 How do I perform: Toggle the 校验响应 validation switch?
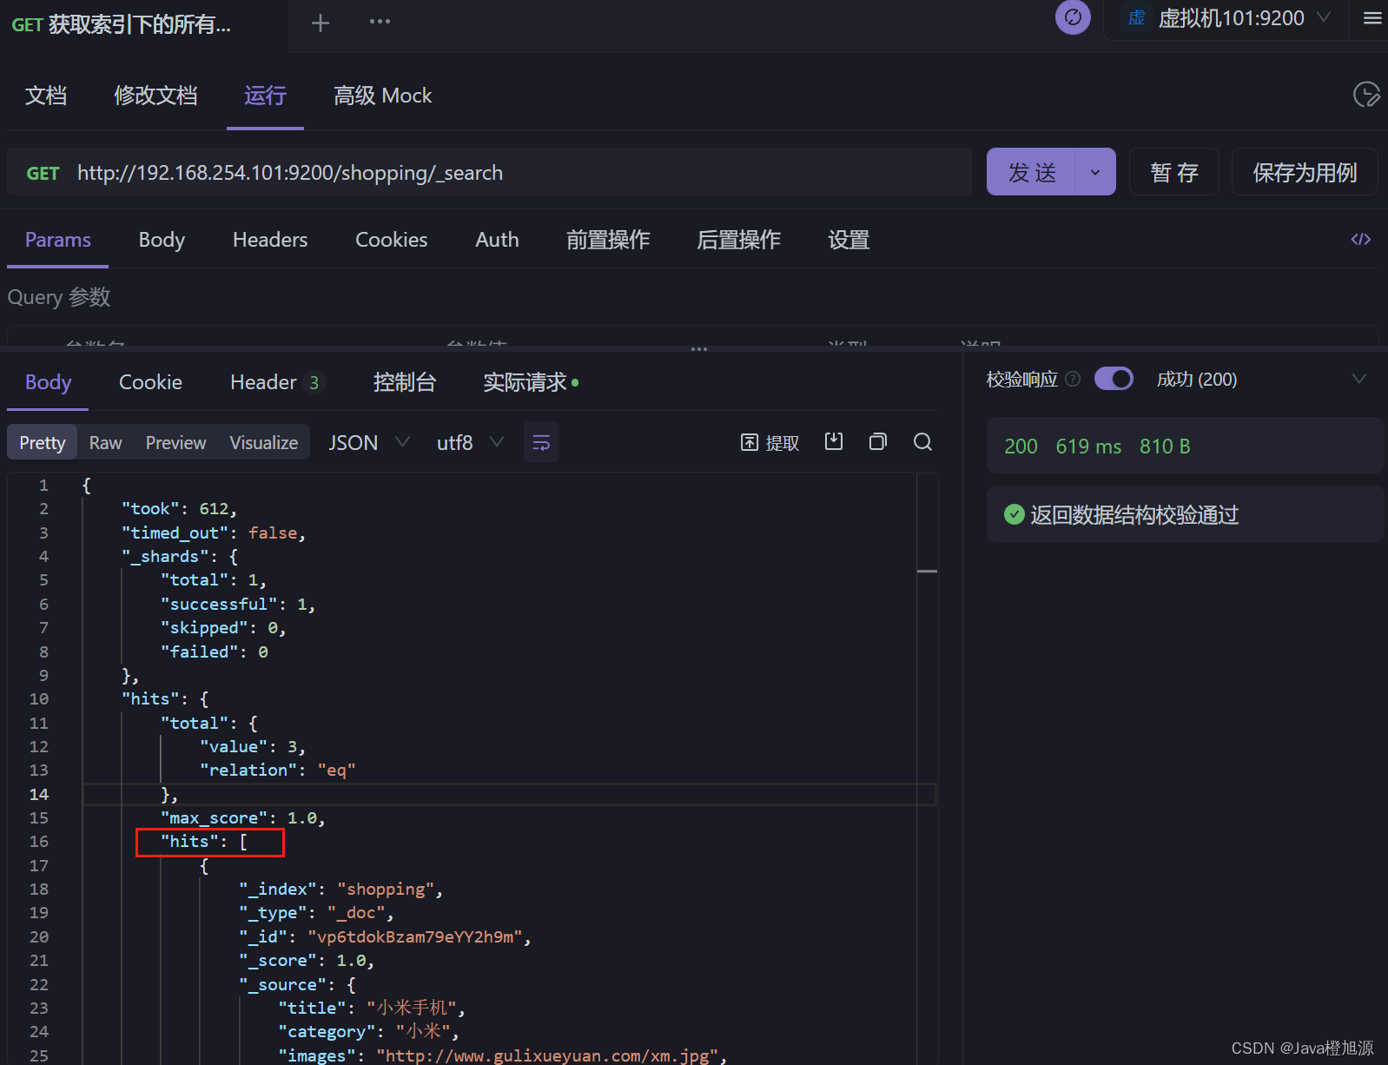(1114, 379)
